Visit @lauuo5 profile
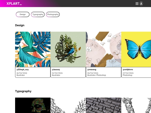 [x=56, y=69]
